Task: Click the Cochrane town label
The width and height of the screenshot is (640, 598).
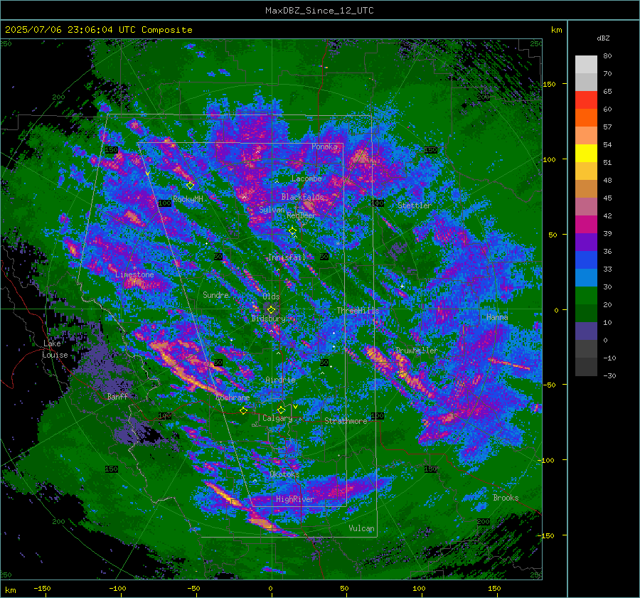Action: 233,397
